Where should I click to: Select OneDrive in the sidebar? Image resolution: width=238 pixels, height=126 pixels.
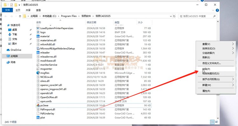pyautogui.click(x=16, y=50)
